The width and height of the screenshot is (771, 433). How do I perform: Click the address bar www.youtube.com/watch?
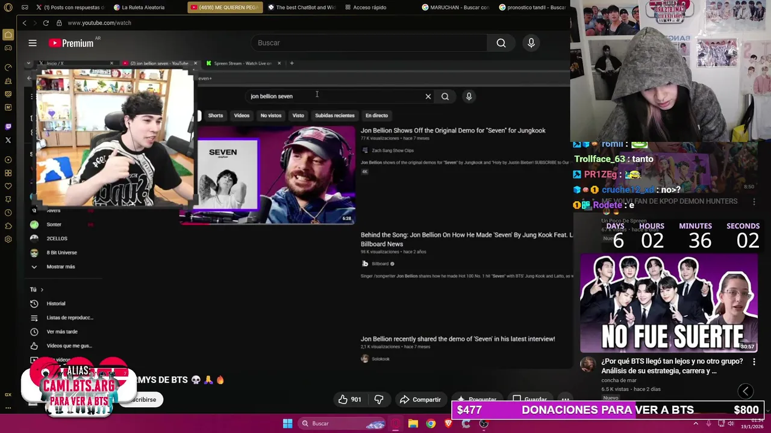click(99, 23)
